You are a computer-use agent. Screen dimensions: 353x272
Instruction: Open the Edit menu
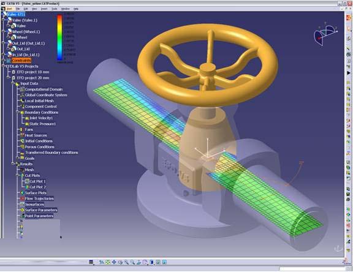point(26,9)
